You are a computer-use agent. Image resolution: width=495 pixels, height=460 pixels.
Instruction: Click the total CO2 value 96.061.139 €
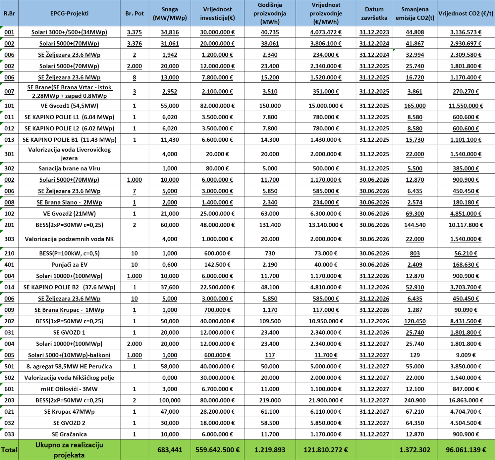click(466, 450)
